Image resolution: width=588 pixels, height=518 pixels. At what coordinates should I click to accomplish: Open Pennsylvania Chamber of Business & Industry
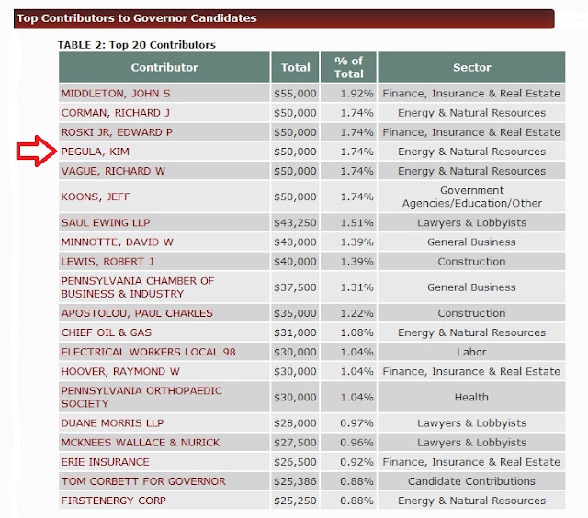tap(138, 287)
